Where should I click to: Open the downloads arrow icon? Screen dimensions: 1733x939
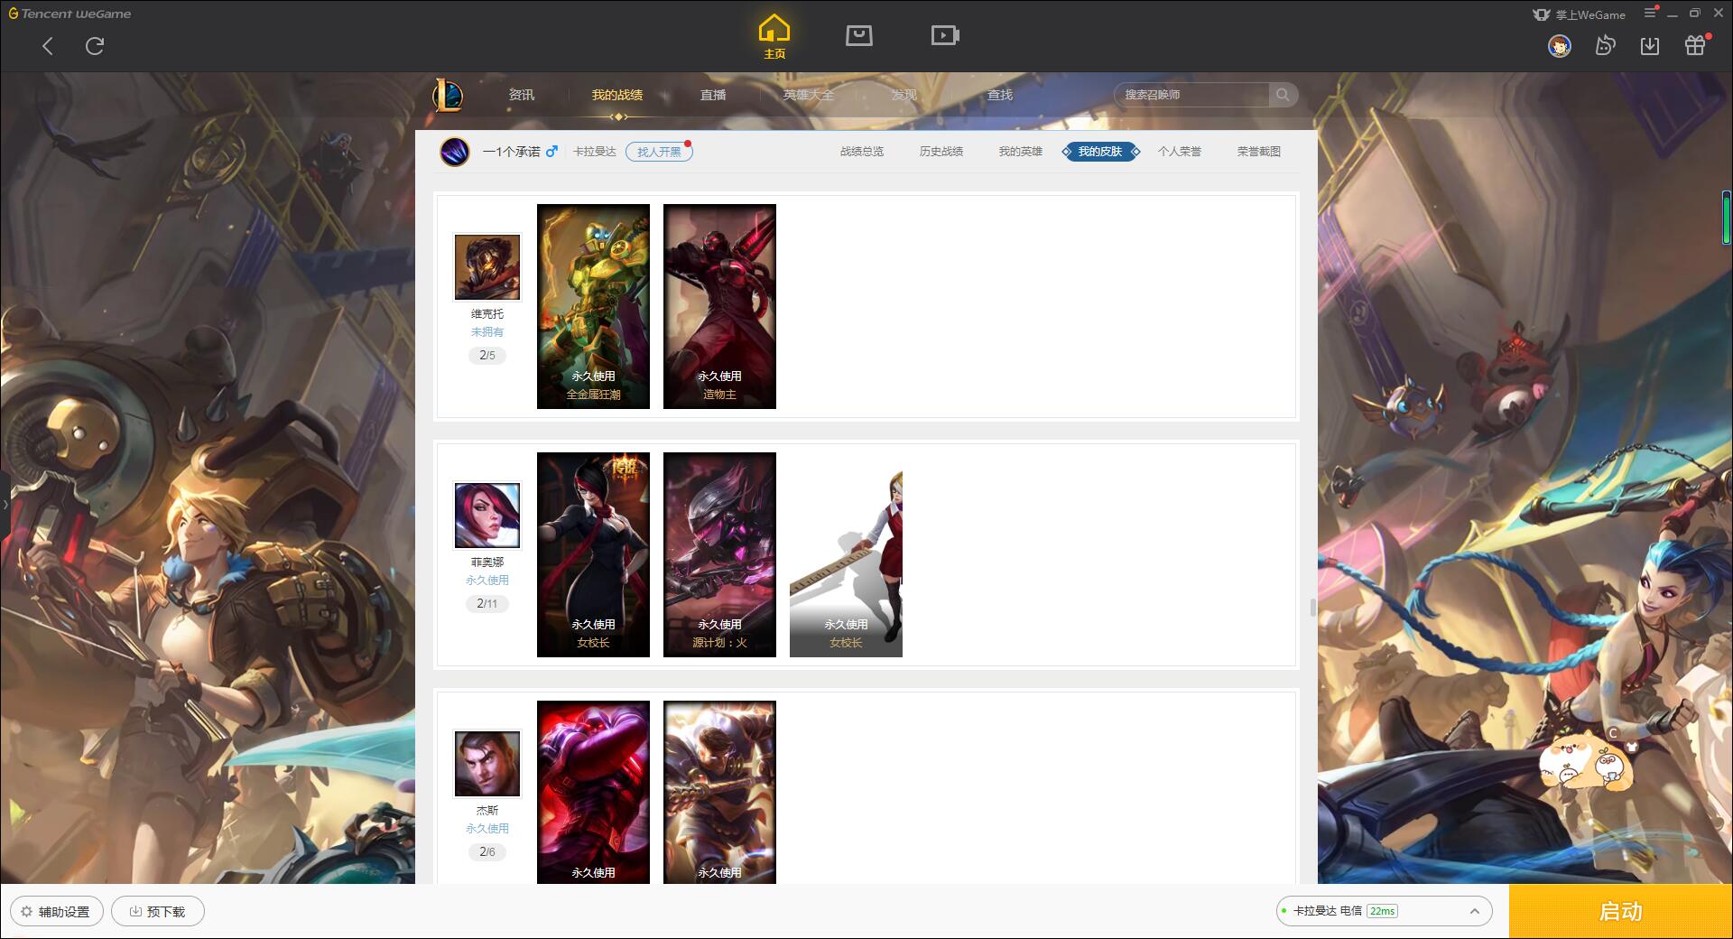coord(1650,46)
